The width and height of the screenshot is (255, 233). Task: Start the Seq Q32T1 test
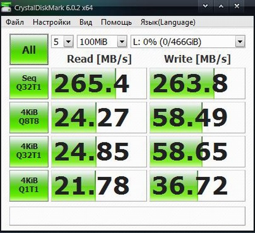click(x=28, y=82)
